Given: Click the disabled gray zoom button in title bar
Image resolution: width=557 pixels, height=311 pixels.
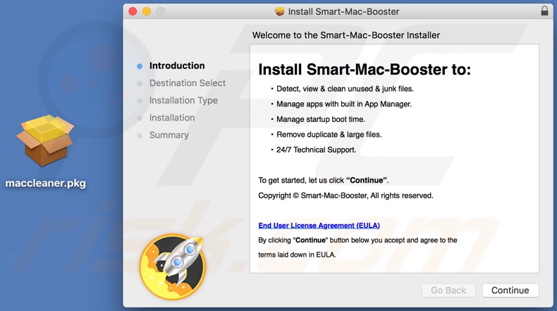Looking at the screenshot, I should pyautogui.click(x=161, y=11).
